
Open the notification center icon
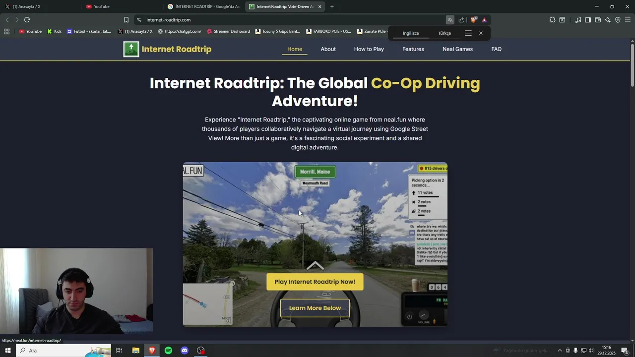click(625, 351)
